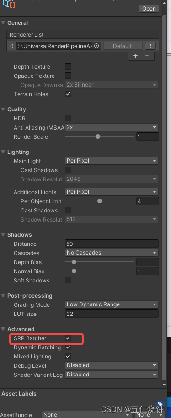This screenshot has height=418, width=171.
Task: Enable Additional Lights Cast Shadows checkbox
Action: coord(68,210)
